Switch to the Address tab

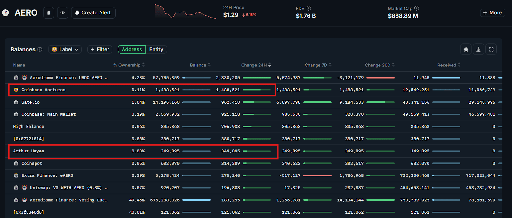(132, 49)
